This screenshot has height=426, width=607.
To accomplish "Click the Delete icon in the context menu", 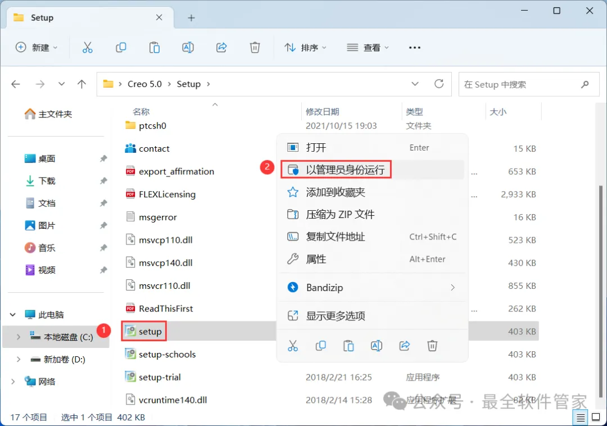I will point(432,346).
